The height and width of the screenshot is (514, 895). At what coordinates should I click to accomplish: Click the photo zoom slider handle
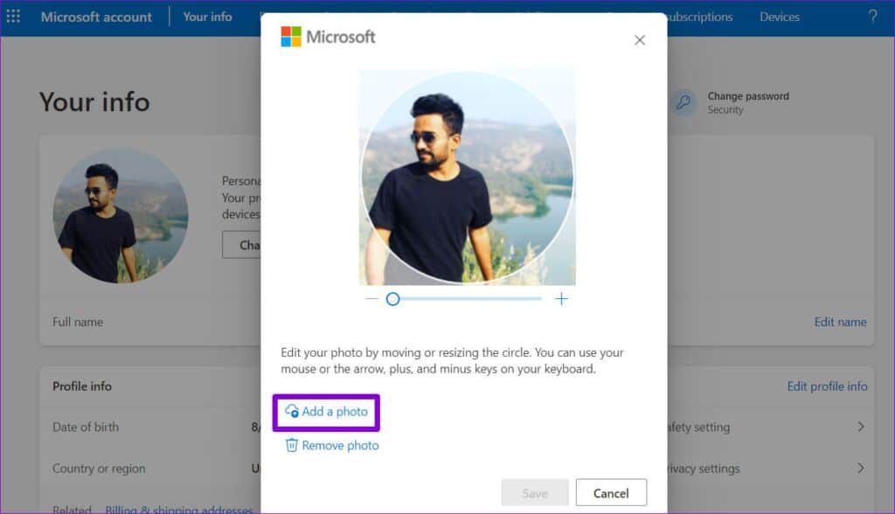(x=392, y=299)
